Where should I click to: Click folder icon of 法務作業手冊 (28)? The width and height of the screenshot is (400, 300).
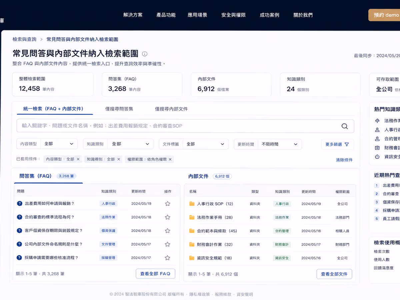pyautogui.click(x=192, y=217)
